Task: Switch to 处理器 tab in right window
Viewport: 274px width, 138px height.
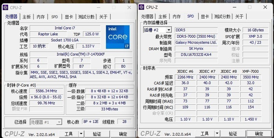Action: [147, 16]
